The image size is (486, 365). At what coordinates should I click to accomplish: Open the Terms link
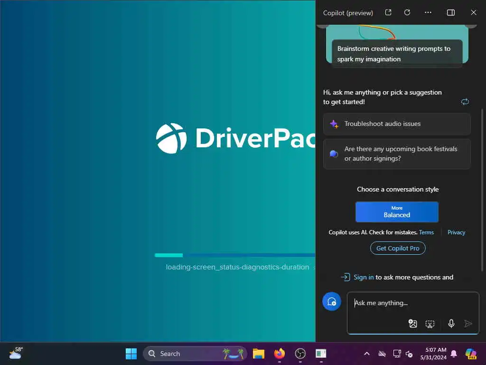click(426, 232)
